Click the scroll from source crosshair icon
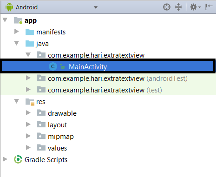This screenshot has height=177, width=216. click(x=167, y=7)
